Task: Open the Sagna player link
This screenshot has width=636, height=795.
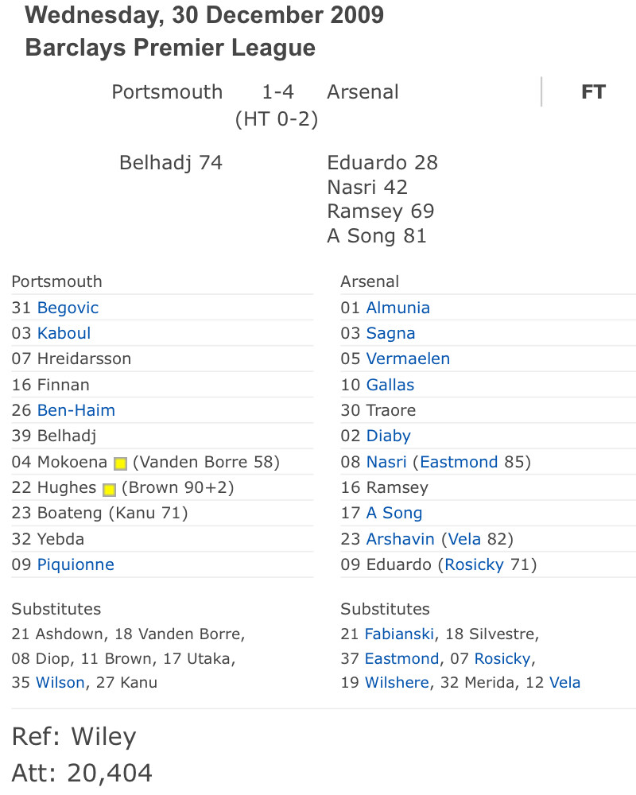Action: click(390, 333)
